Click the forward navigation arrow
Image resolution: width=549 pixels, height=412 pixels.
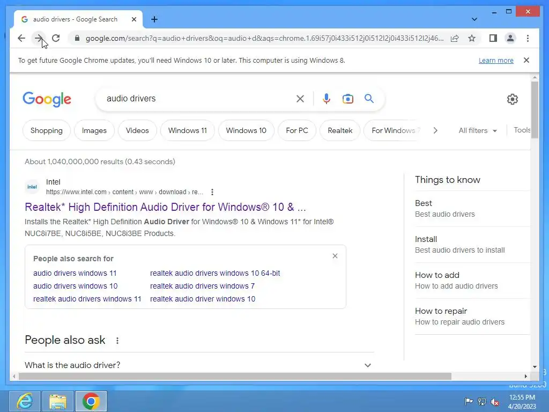pyautogui.click(x=39, y=38)
